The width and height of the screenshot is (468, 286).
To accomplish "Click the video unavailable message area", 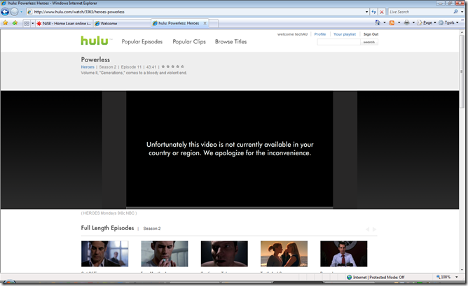I will coord(230,149).
